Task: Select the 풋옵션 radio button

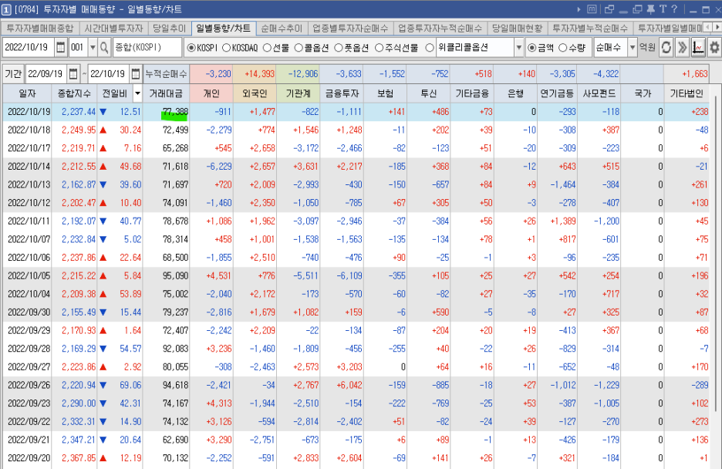Action: tap(339, 47)
